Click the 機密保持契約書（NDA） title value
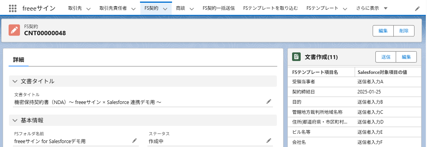The height and width of the screenshot is (147, 427). click(x=88, y=102)
